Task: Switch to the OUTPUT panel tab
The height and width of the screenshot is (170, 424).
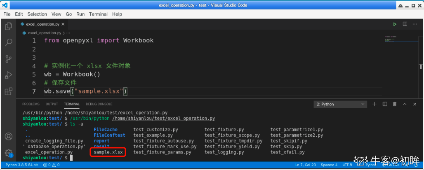Action: pyautogui.click(x=52, y=104)
